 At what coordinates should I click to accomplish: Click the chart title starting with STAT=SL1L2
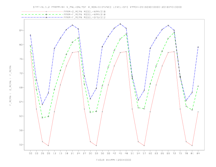point(107,7)
